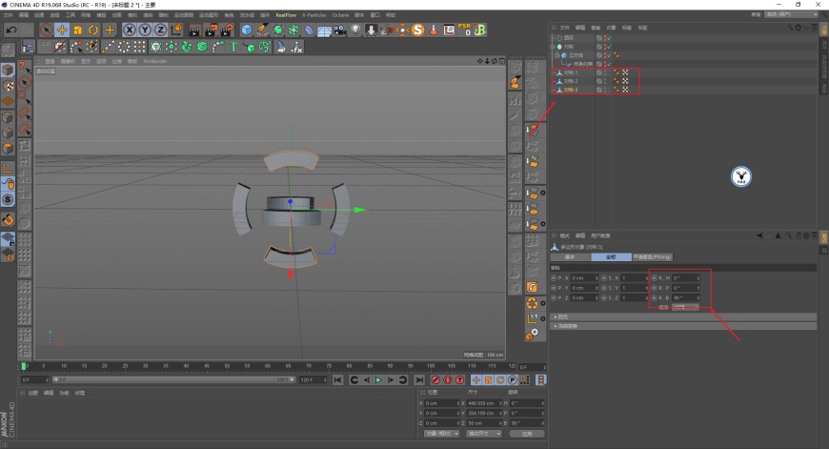Go to the start of animation
The width and height of the screenshot is (829, 449).
pos(338,379)
